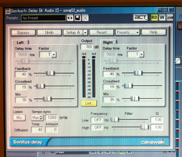
Task: Click the keyboard icon next to W
Action: [169, 17]
